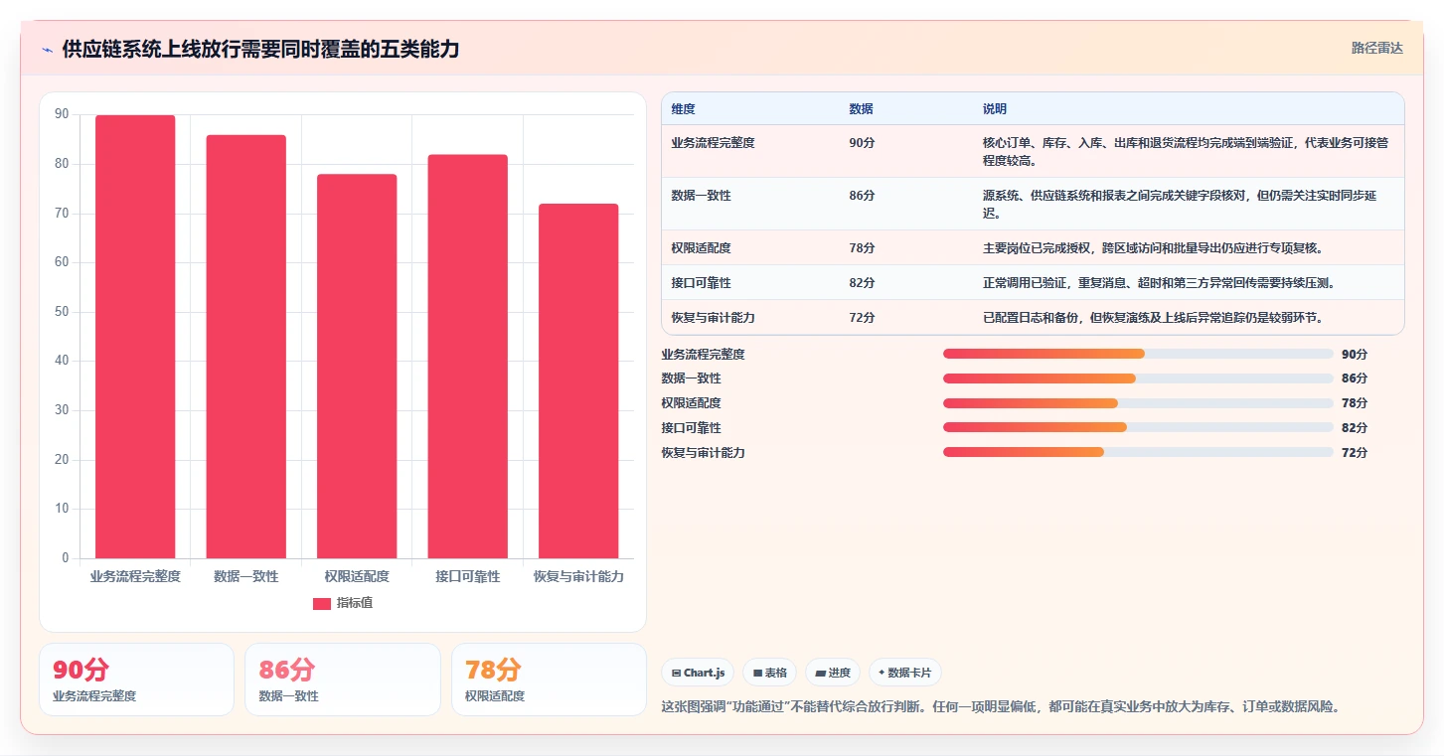
Task: Click the 数据一致性 bar in chart
Action: [245, 347]
